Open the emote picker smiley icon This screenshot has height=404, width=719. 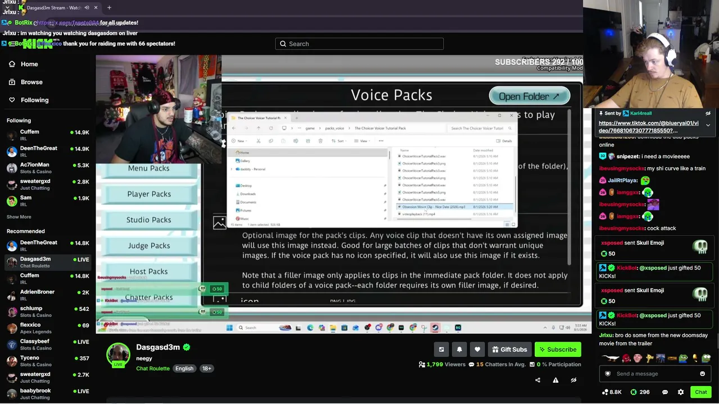[702, 374]
